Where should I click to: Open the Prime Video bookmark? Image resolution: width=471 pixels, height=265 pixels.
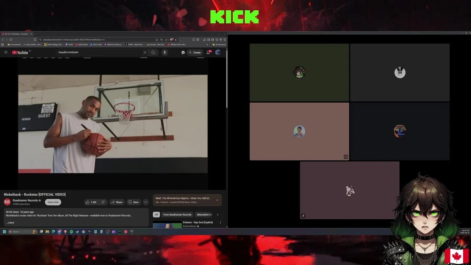pyautogui.click(x=95, y=45)
